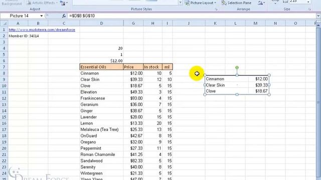Open the mydoterra.com/dreamforce hyperlink
The image size is (321, 180).
coord(42,30)
